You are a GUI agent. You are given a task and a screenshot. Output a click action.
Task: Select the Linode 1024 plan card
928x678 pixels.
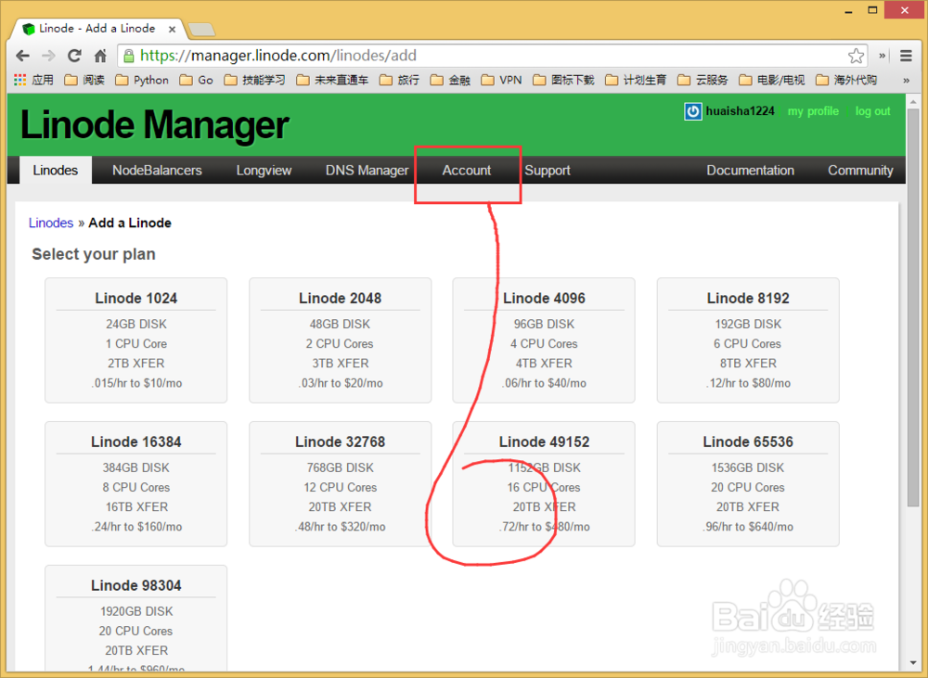click(136, 340)
